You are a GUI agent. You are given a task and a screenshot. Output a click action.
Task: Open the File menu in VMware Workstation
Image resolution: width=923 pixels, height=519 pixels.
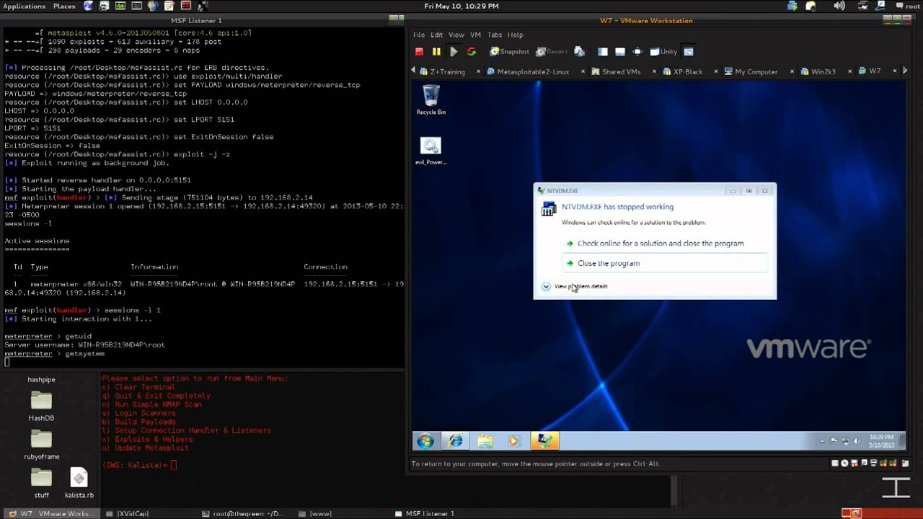click(x=418, y=35)
